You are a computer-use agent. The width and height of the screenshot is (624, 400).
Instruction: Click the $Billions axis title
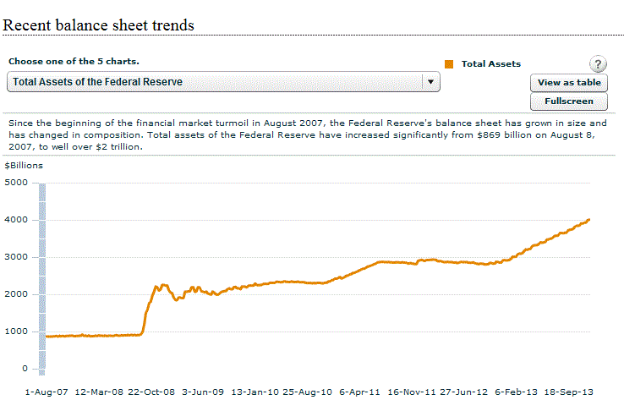[x=24, y=165]
